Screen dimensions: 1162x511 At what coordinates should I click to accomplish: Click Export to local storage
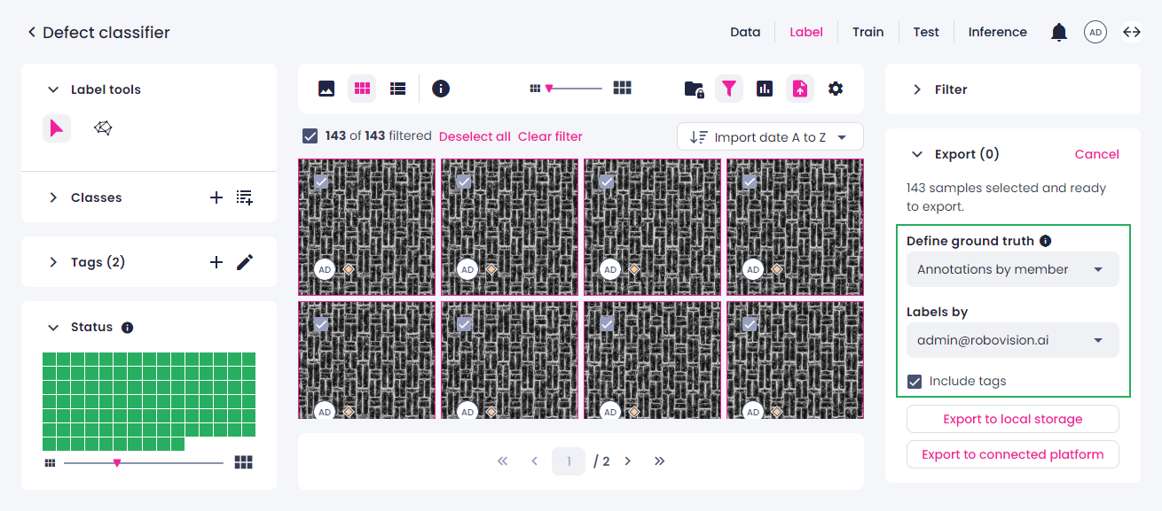coord(1012,419)
